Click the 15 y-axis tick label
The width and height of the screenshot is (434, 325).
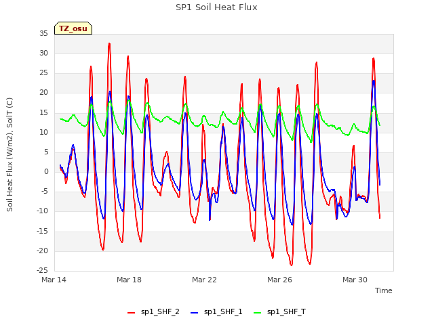point(43,112)
